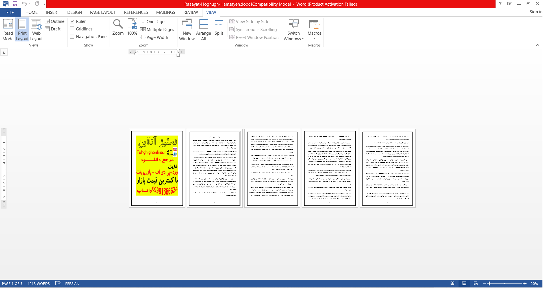Click the yellow cover page thumbnail
543x288 pixels.
157,168
